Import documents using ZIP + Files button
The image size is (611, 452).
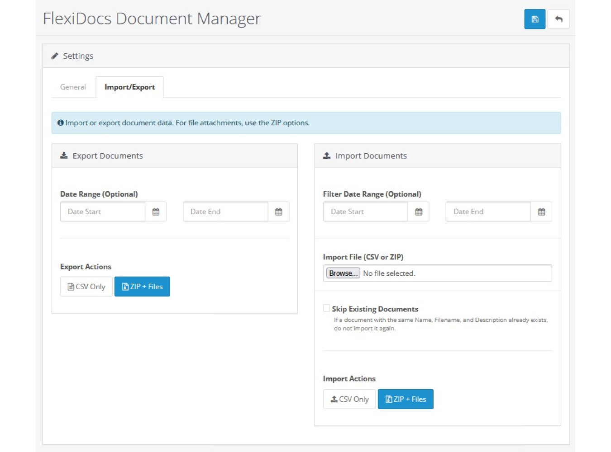pyautogui.click(x=406, y=399)
